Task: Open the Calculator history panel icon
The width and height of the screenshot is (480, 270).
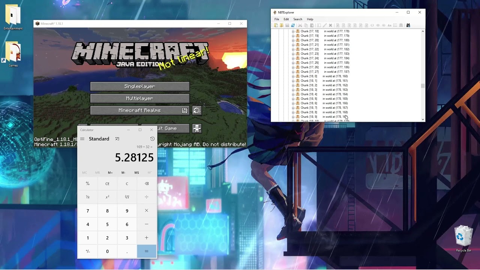Action: (x=152, y=139)
